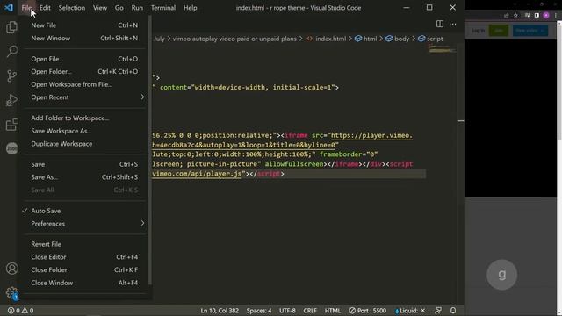
Task: Expand the Open Recent submenu
Action: click(x=84, y=97)
